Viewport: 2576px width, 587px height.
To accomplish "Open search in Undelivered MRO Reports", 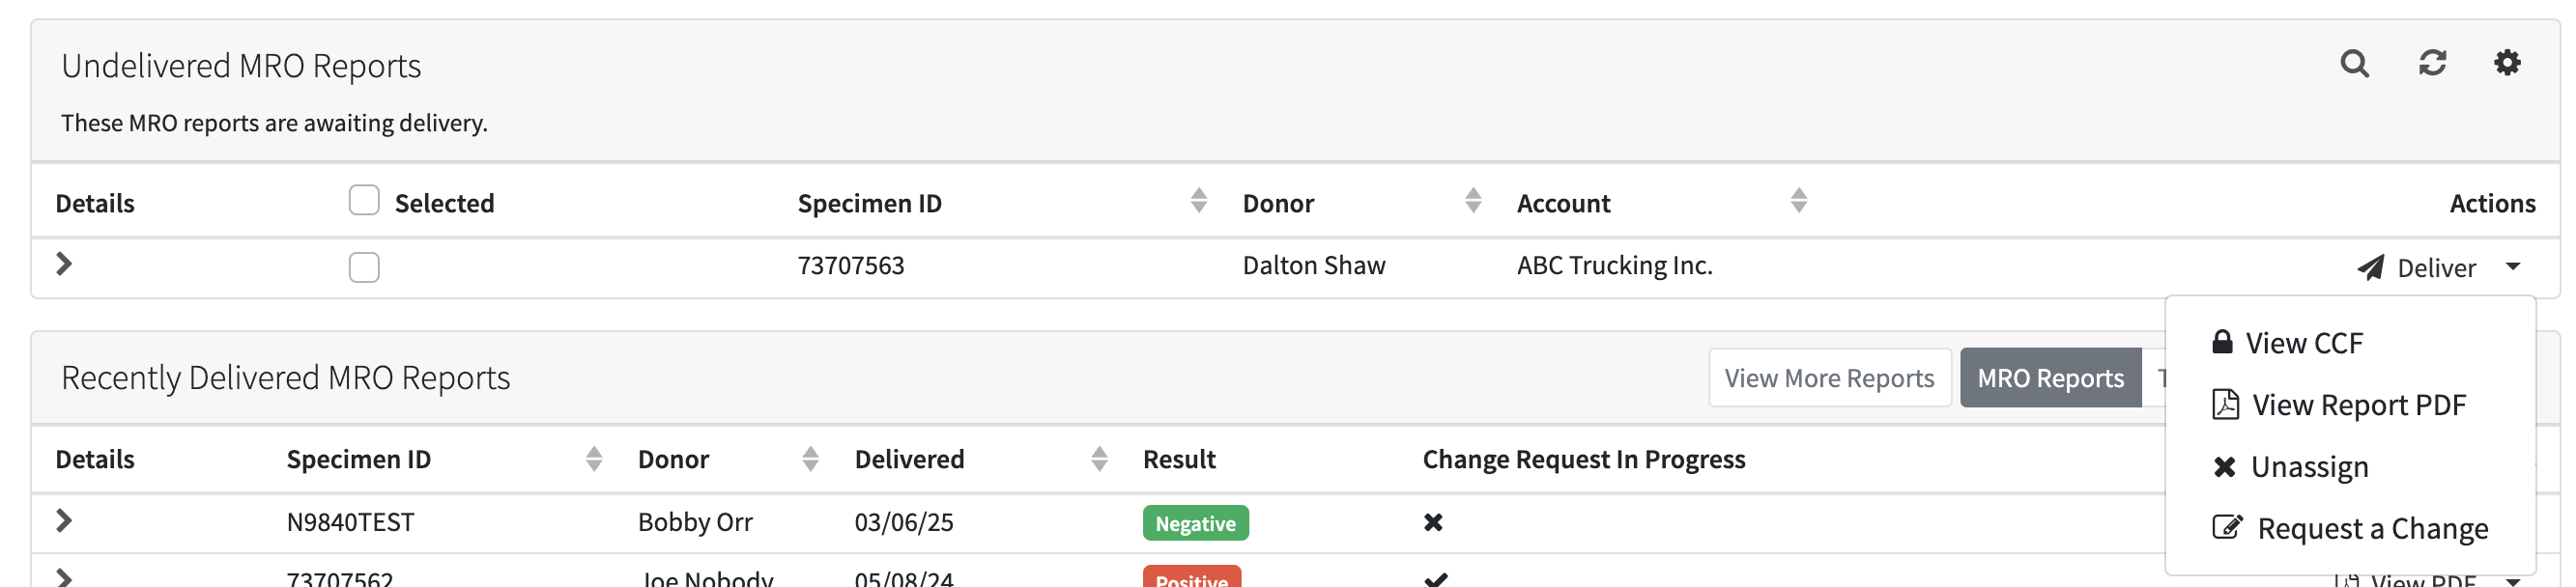I will (x=2354, y=64).
